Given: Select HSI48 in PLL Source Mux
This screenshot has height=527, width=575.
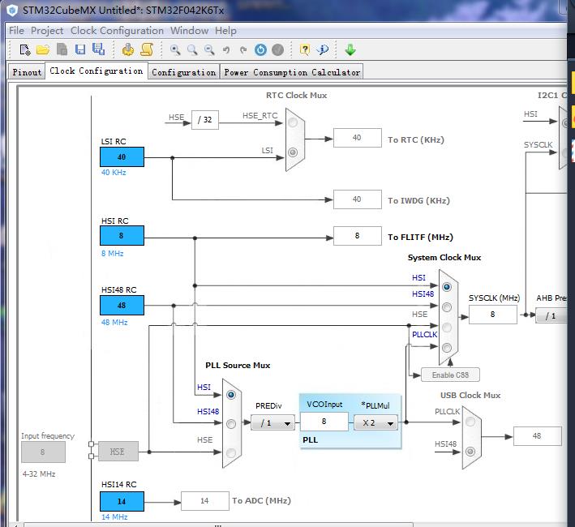Looking at the screenshot, I should pyautogui.click(x=231, y=423).
